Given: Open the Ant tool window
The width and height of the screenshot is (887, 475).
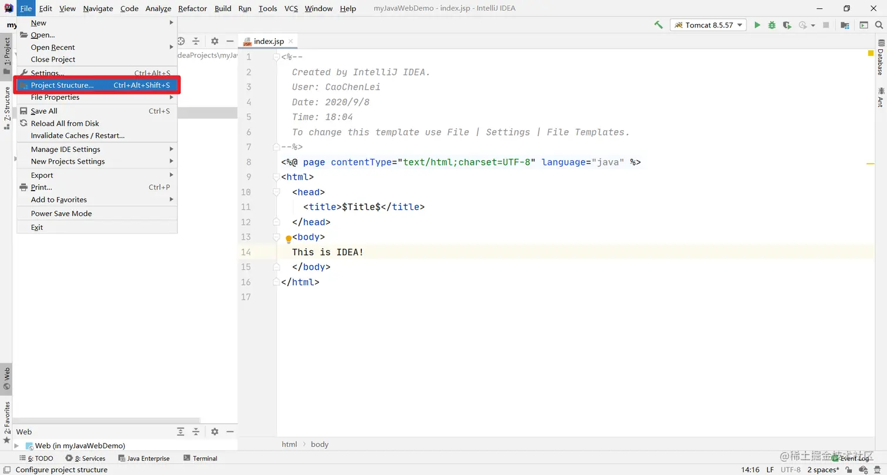Looking at the screenshot, I should 881,97.
